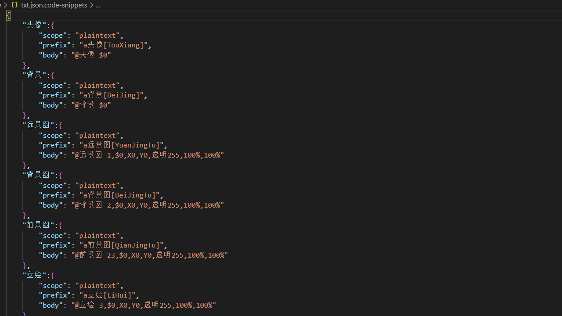Screen dimensions: 562x316
Task: Click the JSON braces file icon in breadcrumb
Action: click(x=14, y=5)
